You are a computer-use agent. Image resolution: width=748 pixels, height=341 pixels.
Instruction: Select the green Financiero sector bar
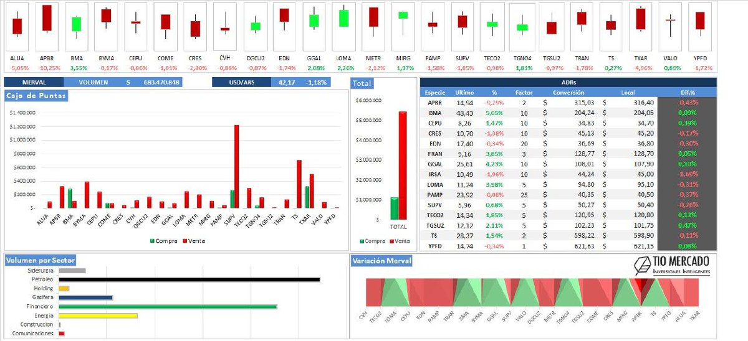(x=168, y=307)
